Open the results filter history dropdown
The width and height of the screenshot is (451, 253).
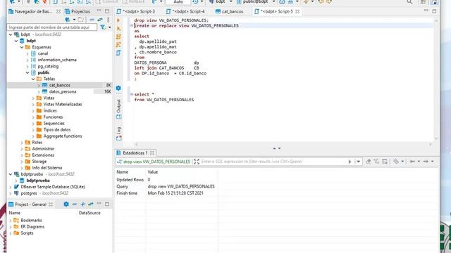click(359, 162)
